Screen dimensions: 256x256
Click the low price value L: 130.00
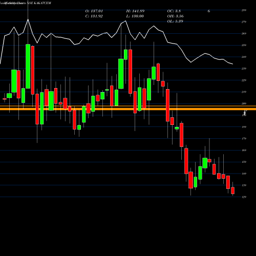[x=135, y=16]
